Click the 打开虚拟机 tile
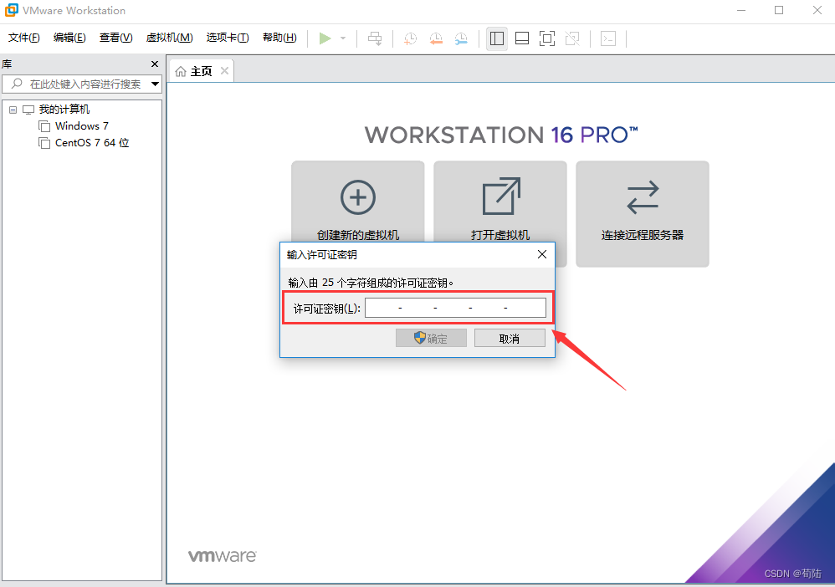 point(500,202)
